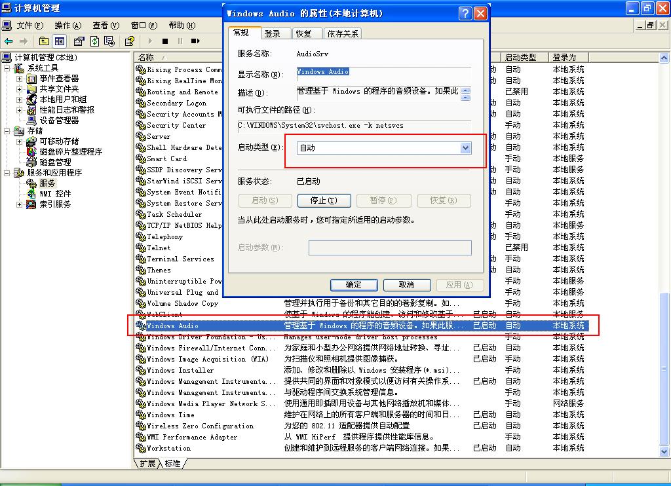This screenshot has width=671, height=486.
Task: Select WMI 控件 in the tree
Action: pos(55,193)
